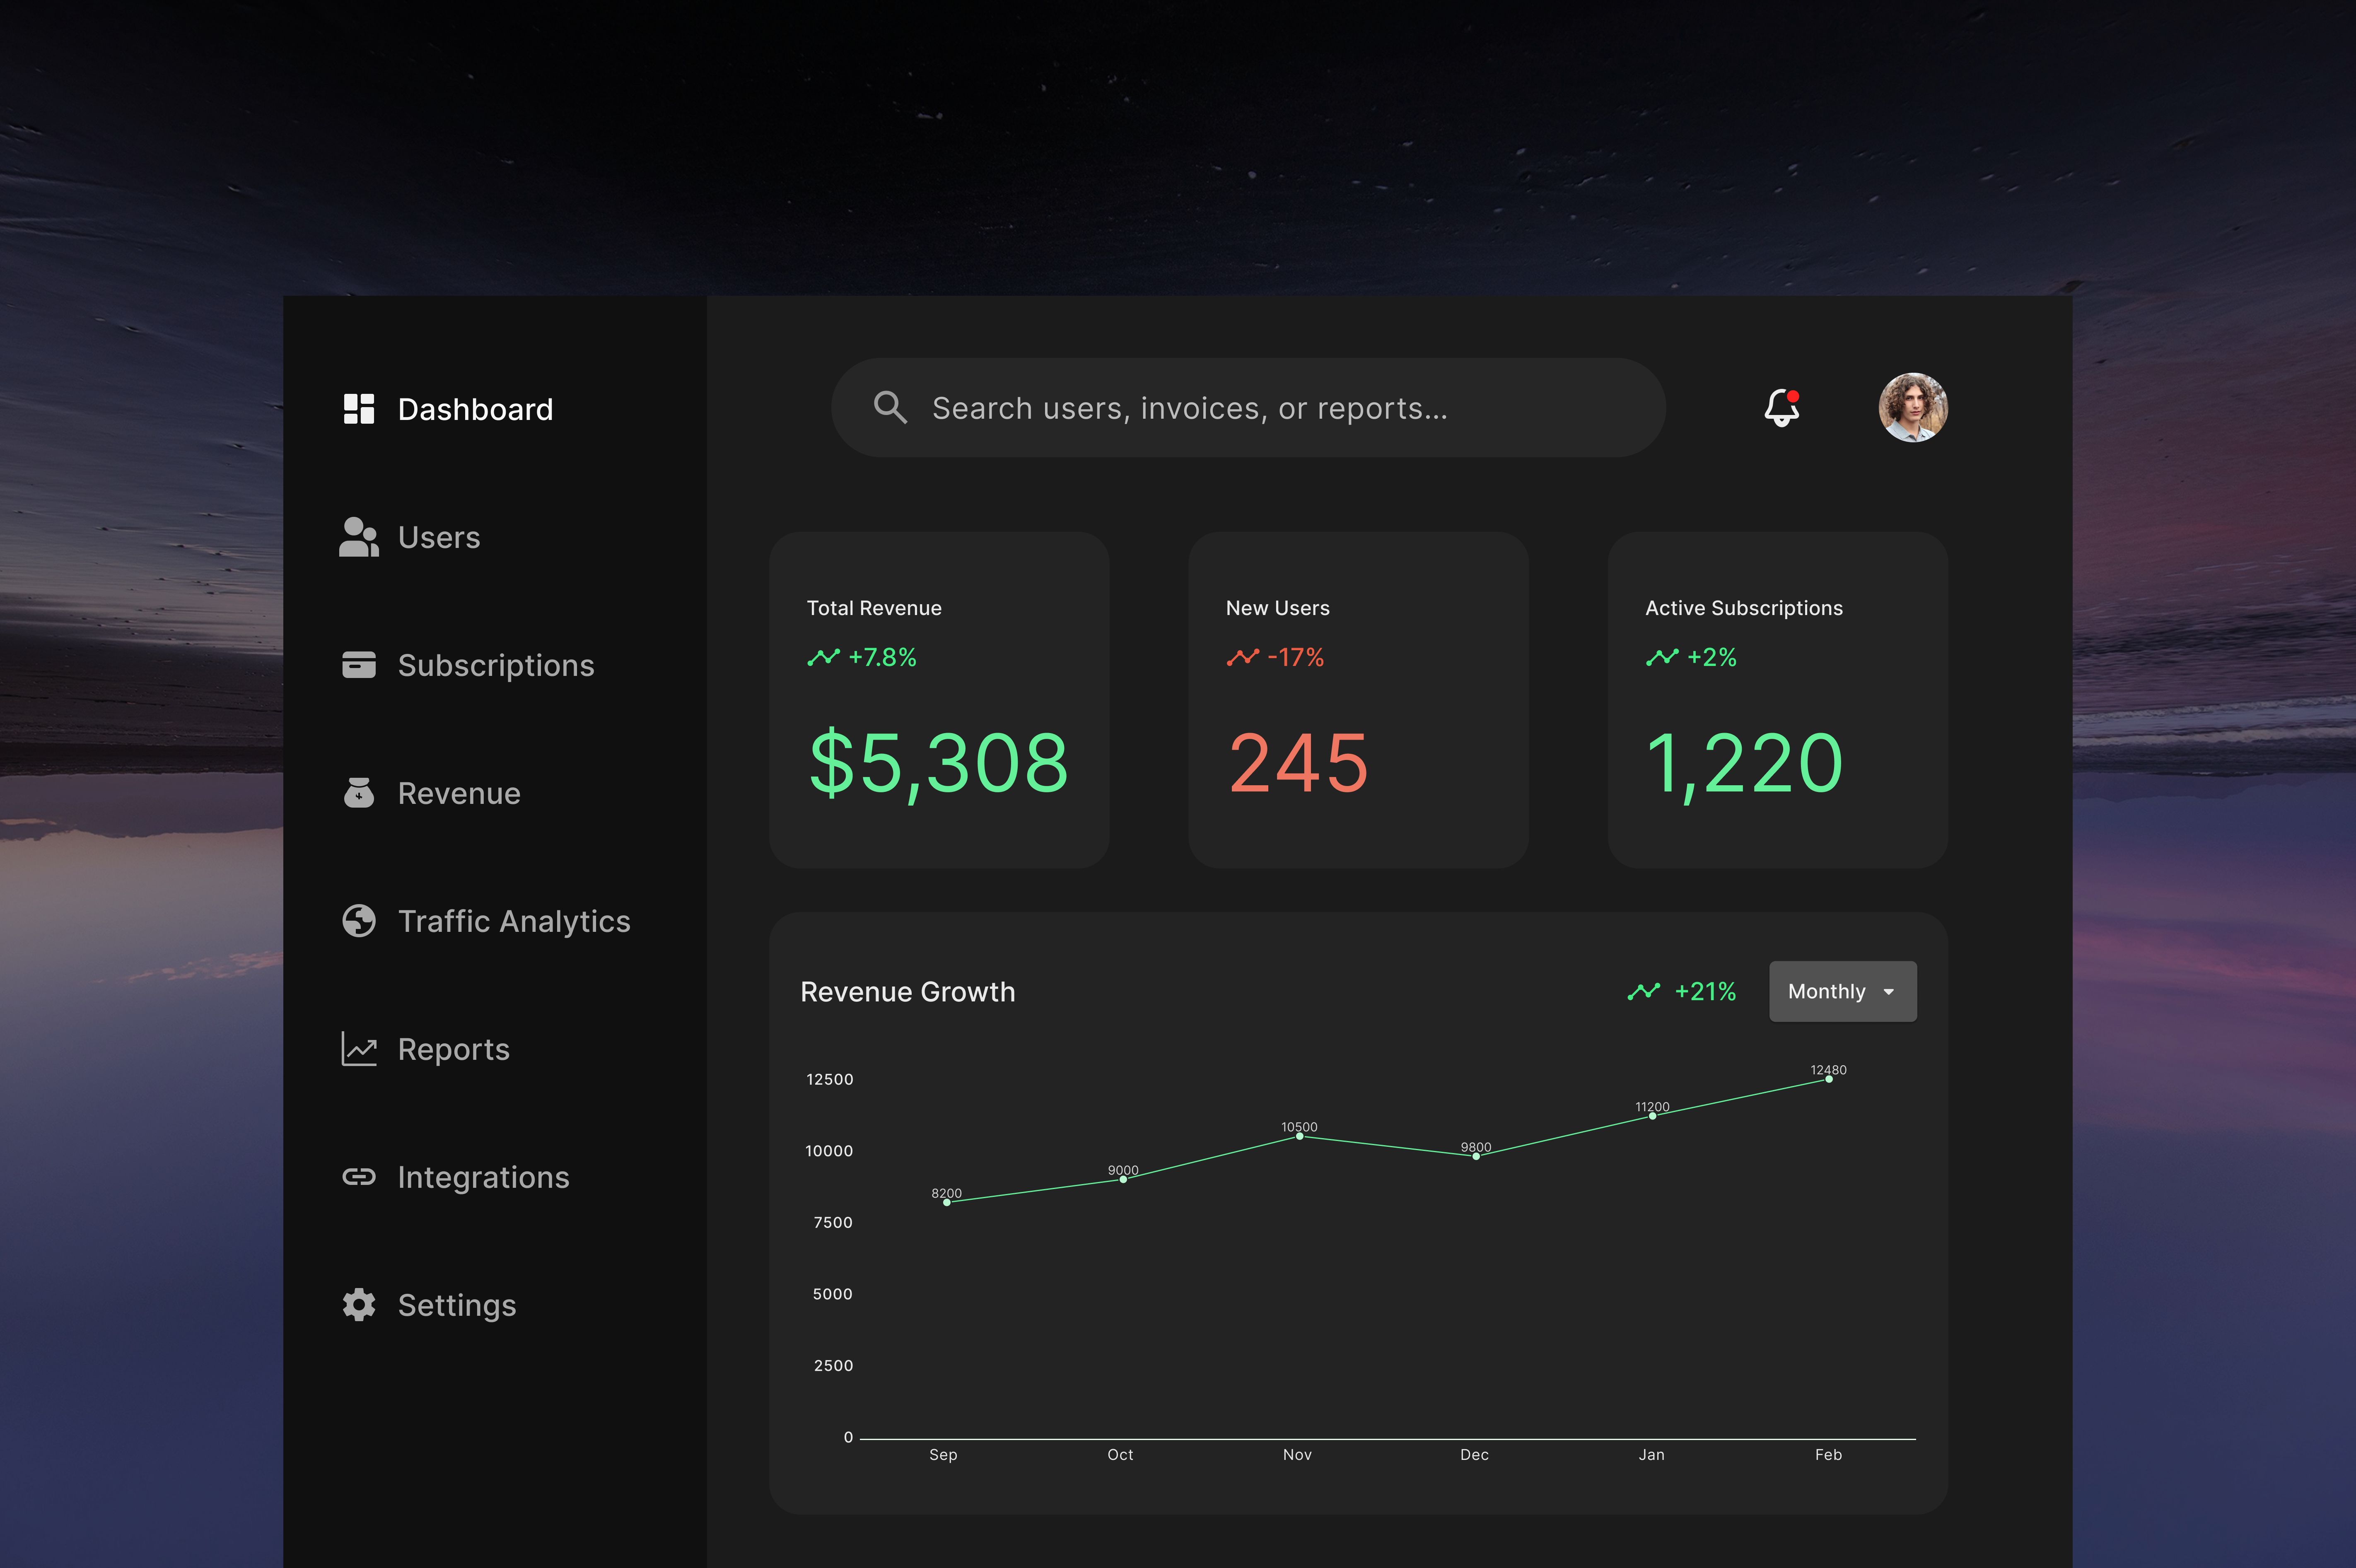Click Active Subscriptions trend icon
The image size is (2356, 1568).
[x=1662, y=657]
